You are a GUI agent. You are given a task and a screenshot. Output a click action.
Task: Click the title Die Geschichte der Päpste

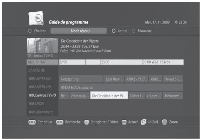pyautogui.click(x=80, y=41)
